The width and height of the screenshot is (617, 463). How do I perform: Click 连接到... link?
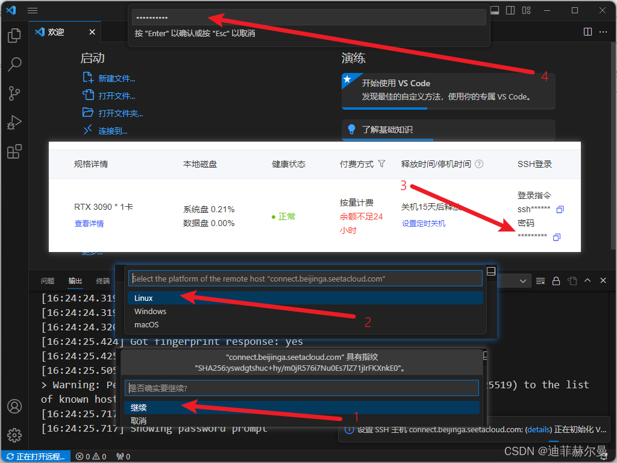tap(113, 131)
